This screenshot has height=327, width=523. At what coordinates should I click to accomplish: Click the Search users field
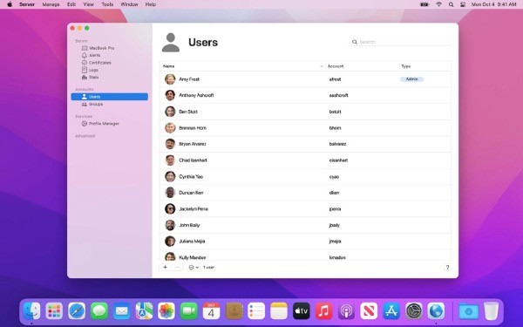click(400, 42)
